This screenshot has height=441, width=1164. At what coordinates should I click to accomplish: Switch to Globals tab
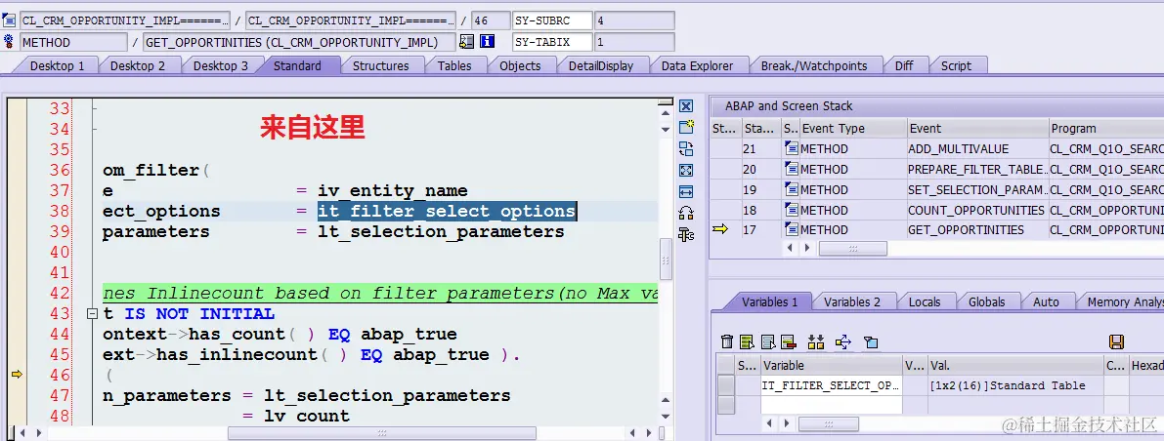tap(986, 301)
